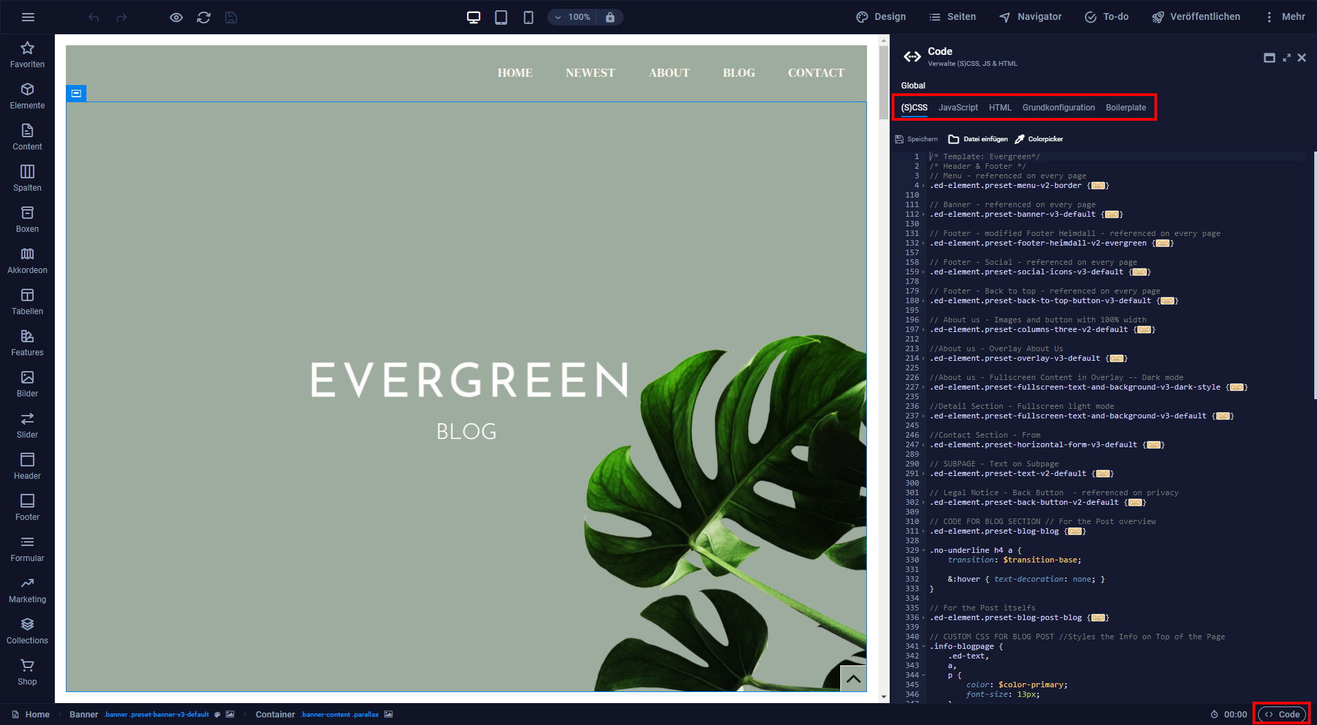Click the CONTACT nav link
Screen dimensions: 1317x725
click(x=816, y=73)
